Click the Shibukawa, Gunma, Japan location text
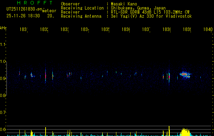214x136 pixels. click(138, 8)
